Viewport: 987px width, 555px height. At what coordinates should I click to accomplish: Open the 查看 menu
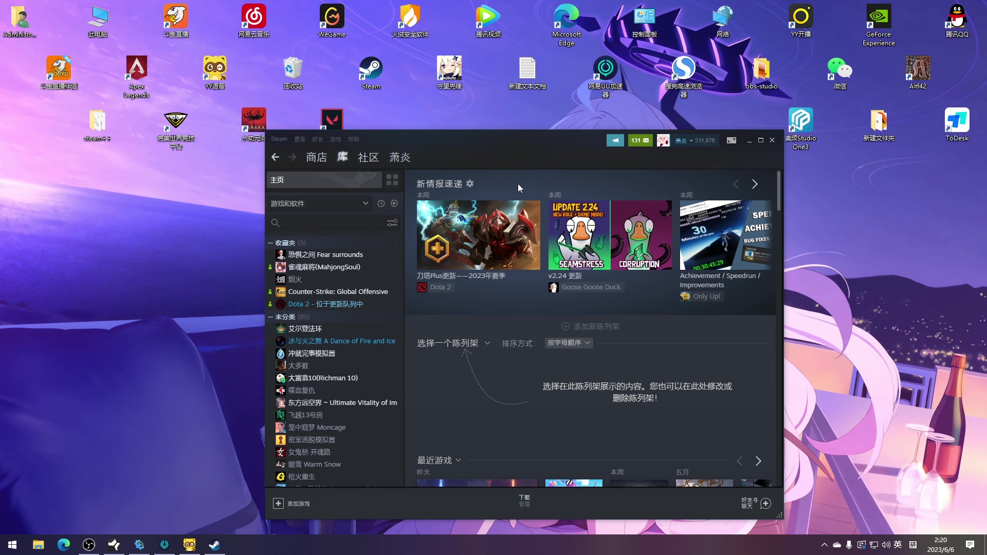[299, 139]
